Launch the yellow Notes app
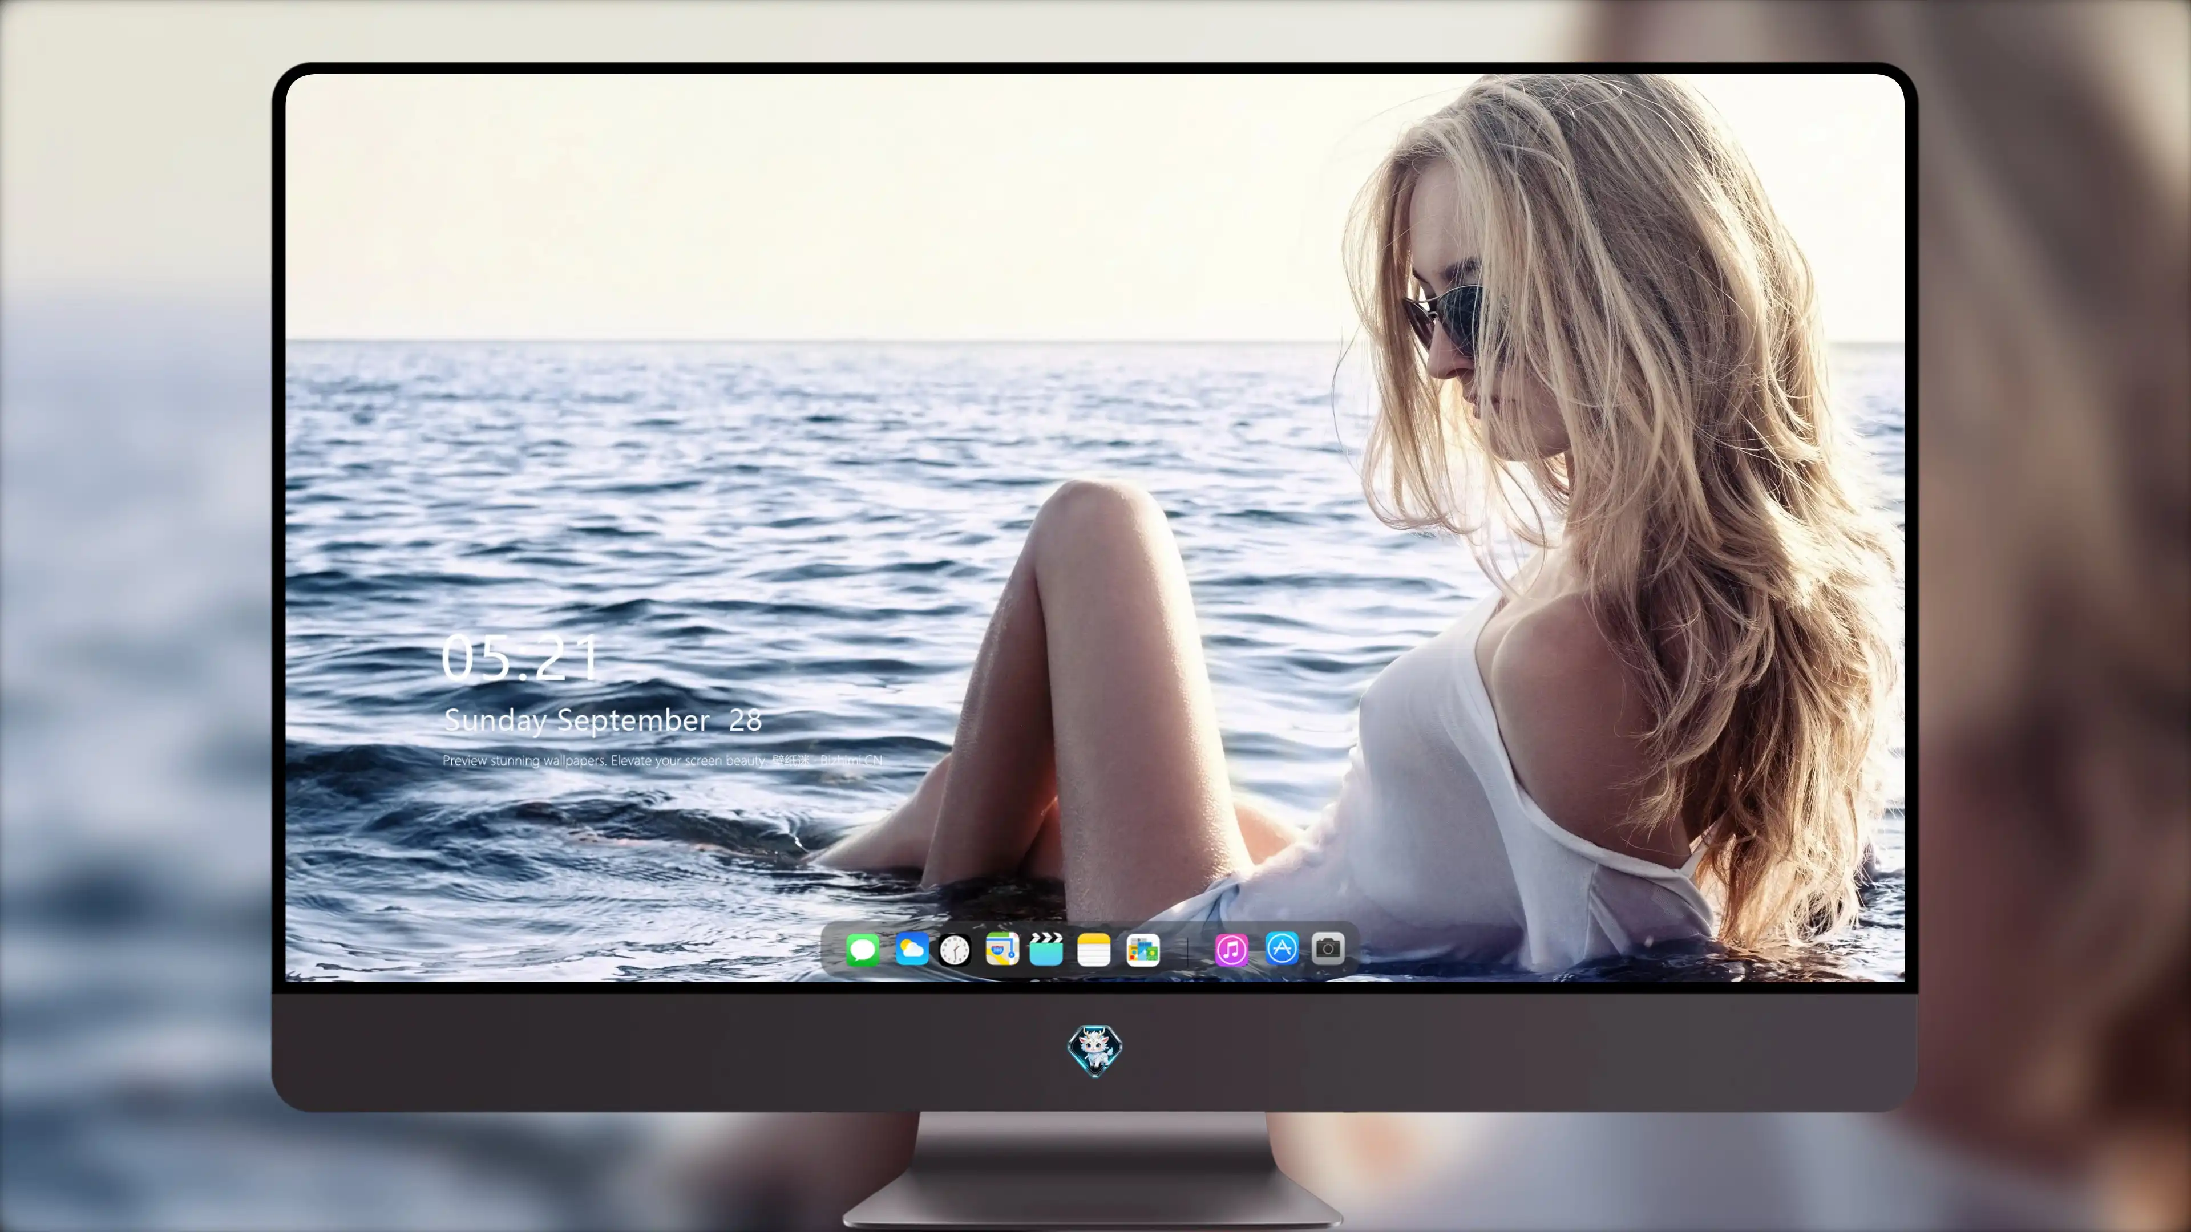Image resolution: width=2191 pixels, height=1232 pixels. pos(1094,950)
